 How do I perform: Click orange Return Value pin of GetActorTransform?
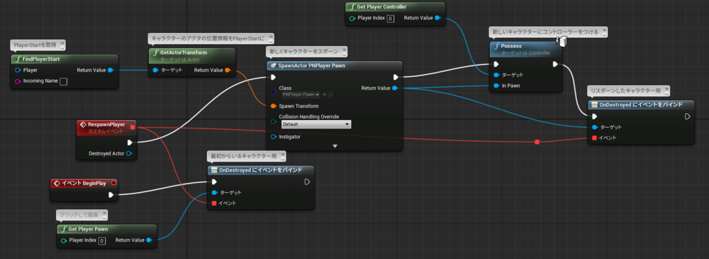(x=227, y=70)
